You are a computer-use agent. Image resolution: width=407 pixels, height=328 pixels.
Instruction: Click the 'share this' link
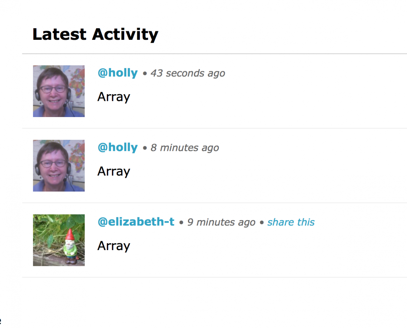(291, 222)
